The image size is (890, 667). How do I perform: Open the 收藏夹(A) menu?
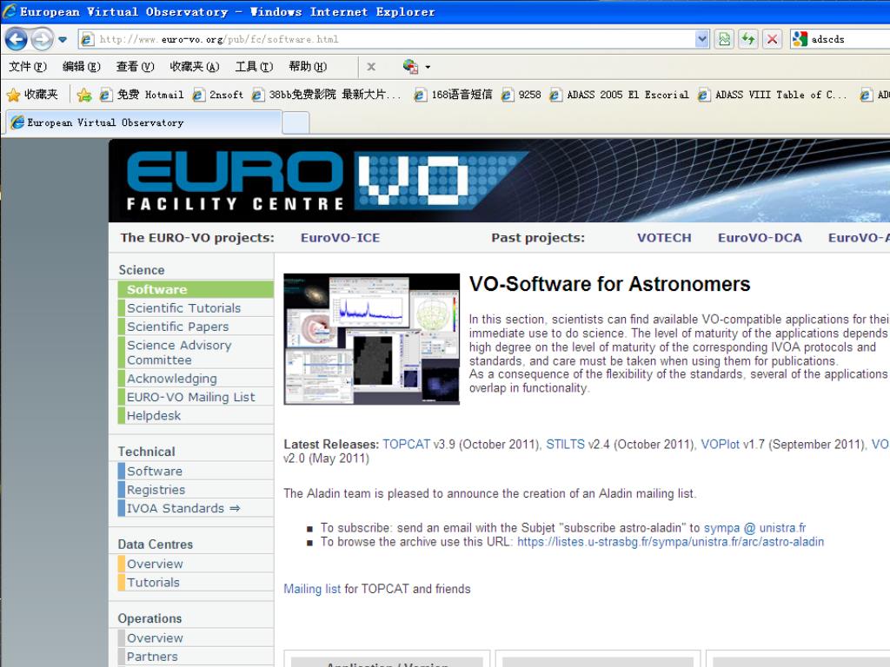tap(194, 67)
